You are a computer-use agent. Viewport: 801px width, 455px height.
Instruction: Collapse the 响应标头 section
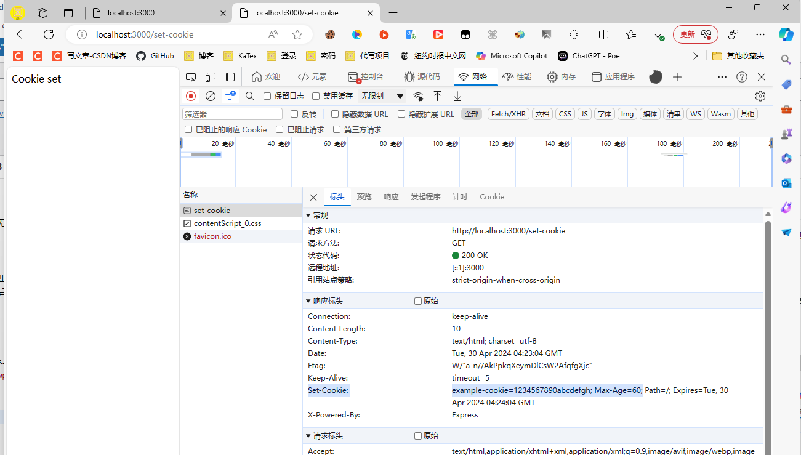tap(308, 301)
